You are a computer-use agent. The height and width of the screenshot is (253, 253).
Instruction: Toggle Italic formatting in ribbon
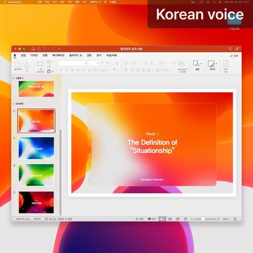point(67,70)
